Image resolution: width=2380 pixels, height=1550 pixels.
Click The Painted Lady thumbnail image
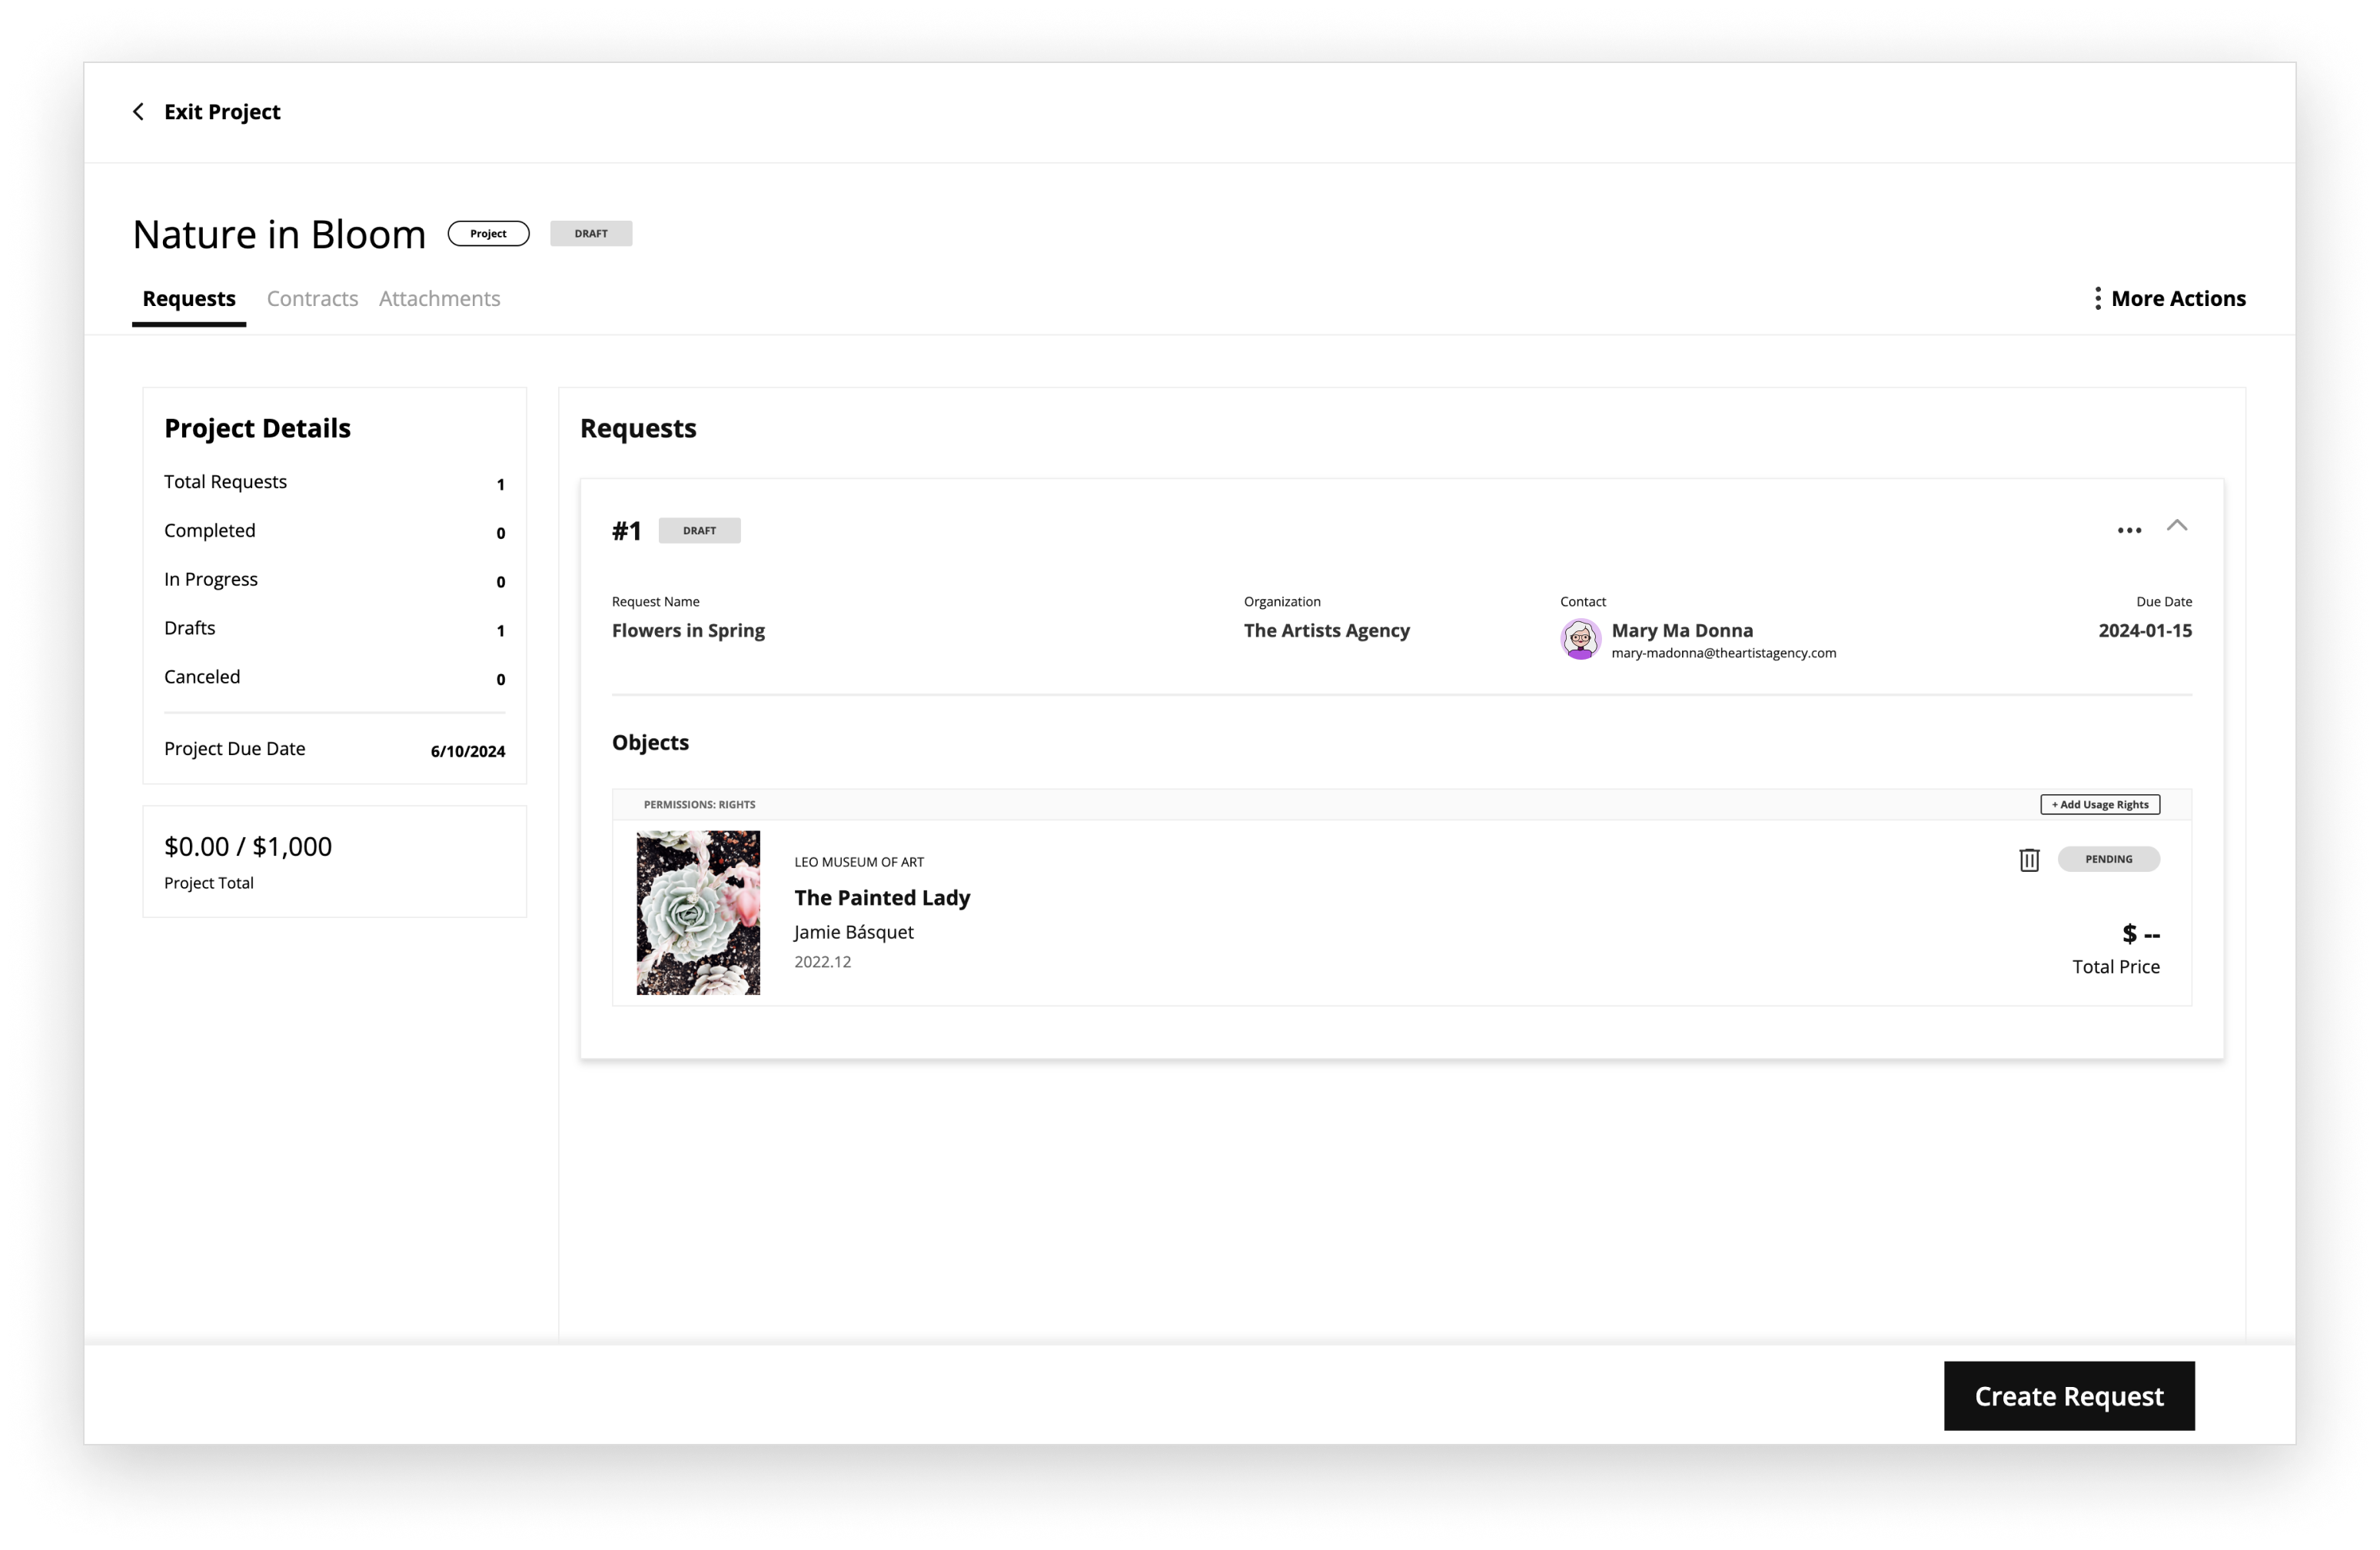coord(698,912)
